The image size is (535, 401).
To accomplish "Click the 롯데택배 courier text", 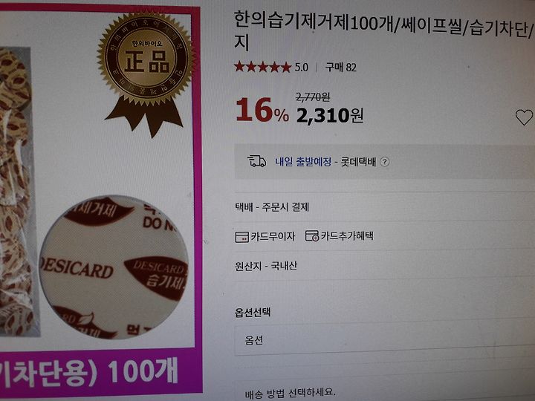I will pyautogui.click(x=358, y=162).
